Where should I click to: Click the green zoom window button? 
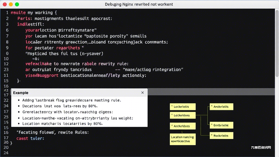tap(17, 4)
